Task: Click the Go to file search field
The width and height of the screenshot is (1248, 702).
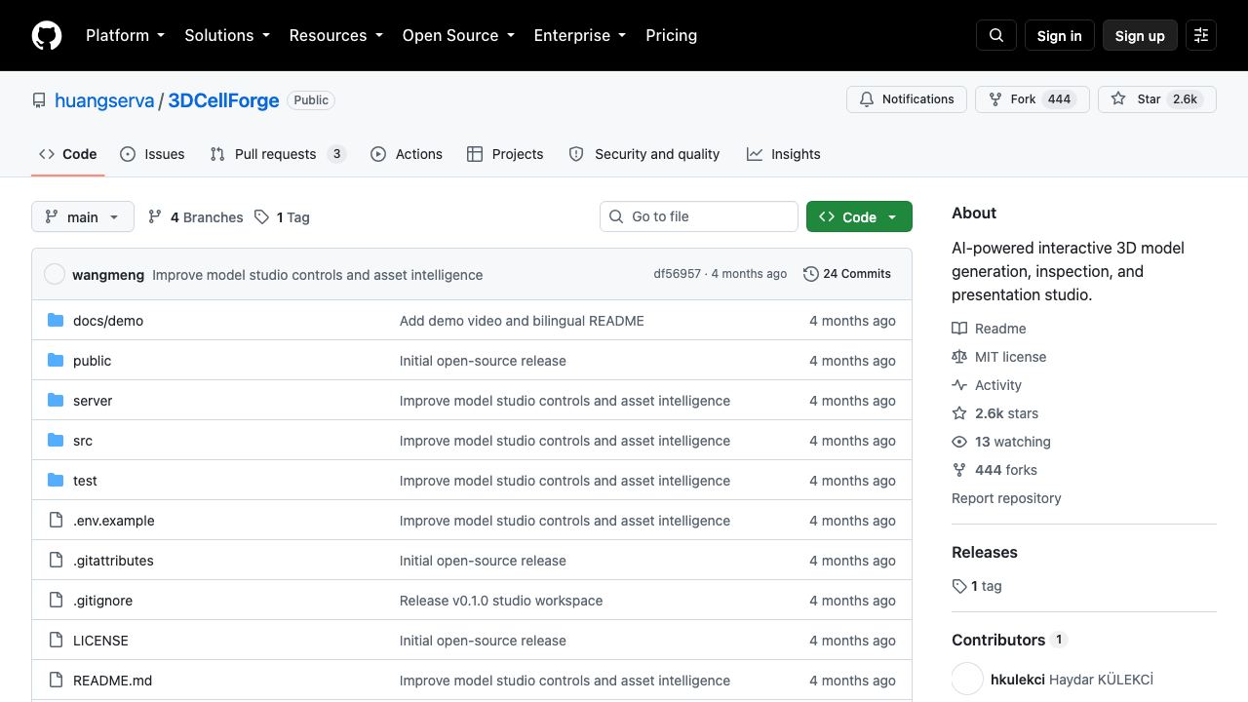Action: [x=699, y=216]
